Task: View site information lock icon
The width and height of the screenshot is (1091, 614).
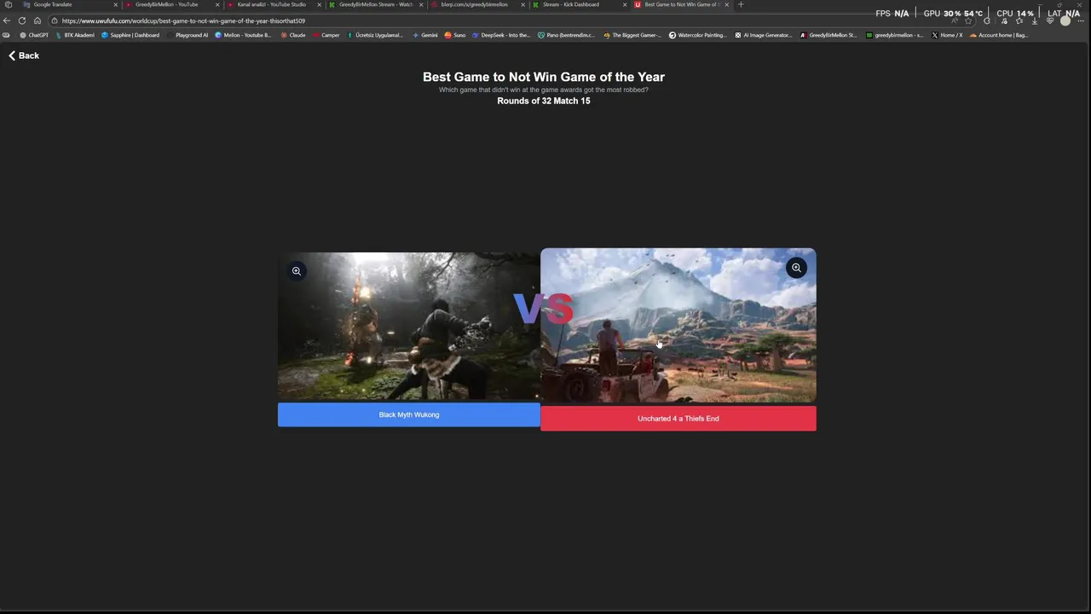Action: [x=55, y=20]
